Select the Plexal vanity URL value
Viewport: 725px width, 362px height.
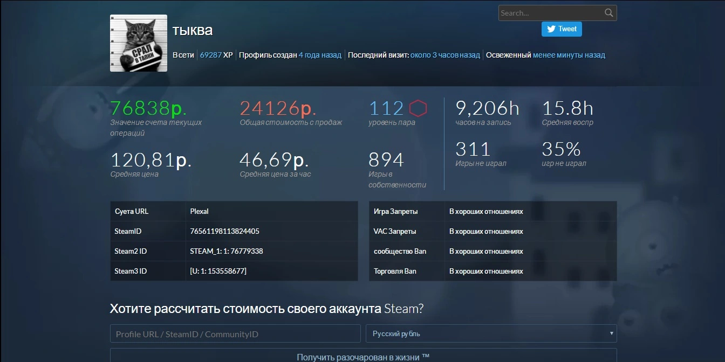coord(200,211)
